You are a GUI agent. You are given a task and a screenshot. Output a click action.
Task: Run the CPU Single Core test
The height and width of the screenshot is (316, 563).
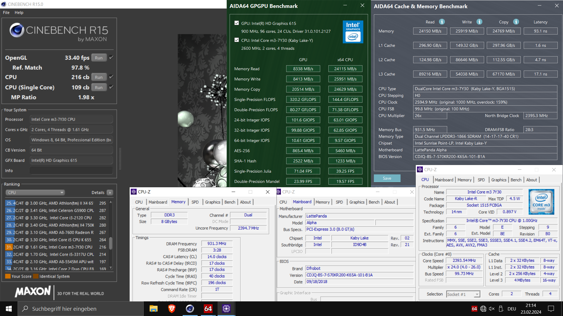[x=99, y=87]
